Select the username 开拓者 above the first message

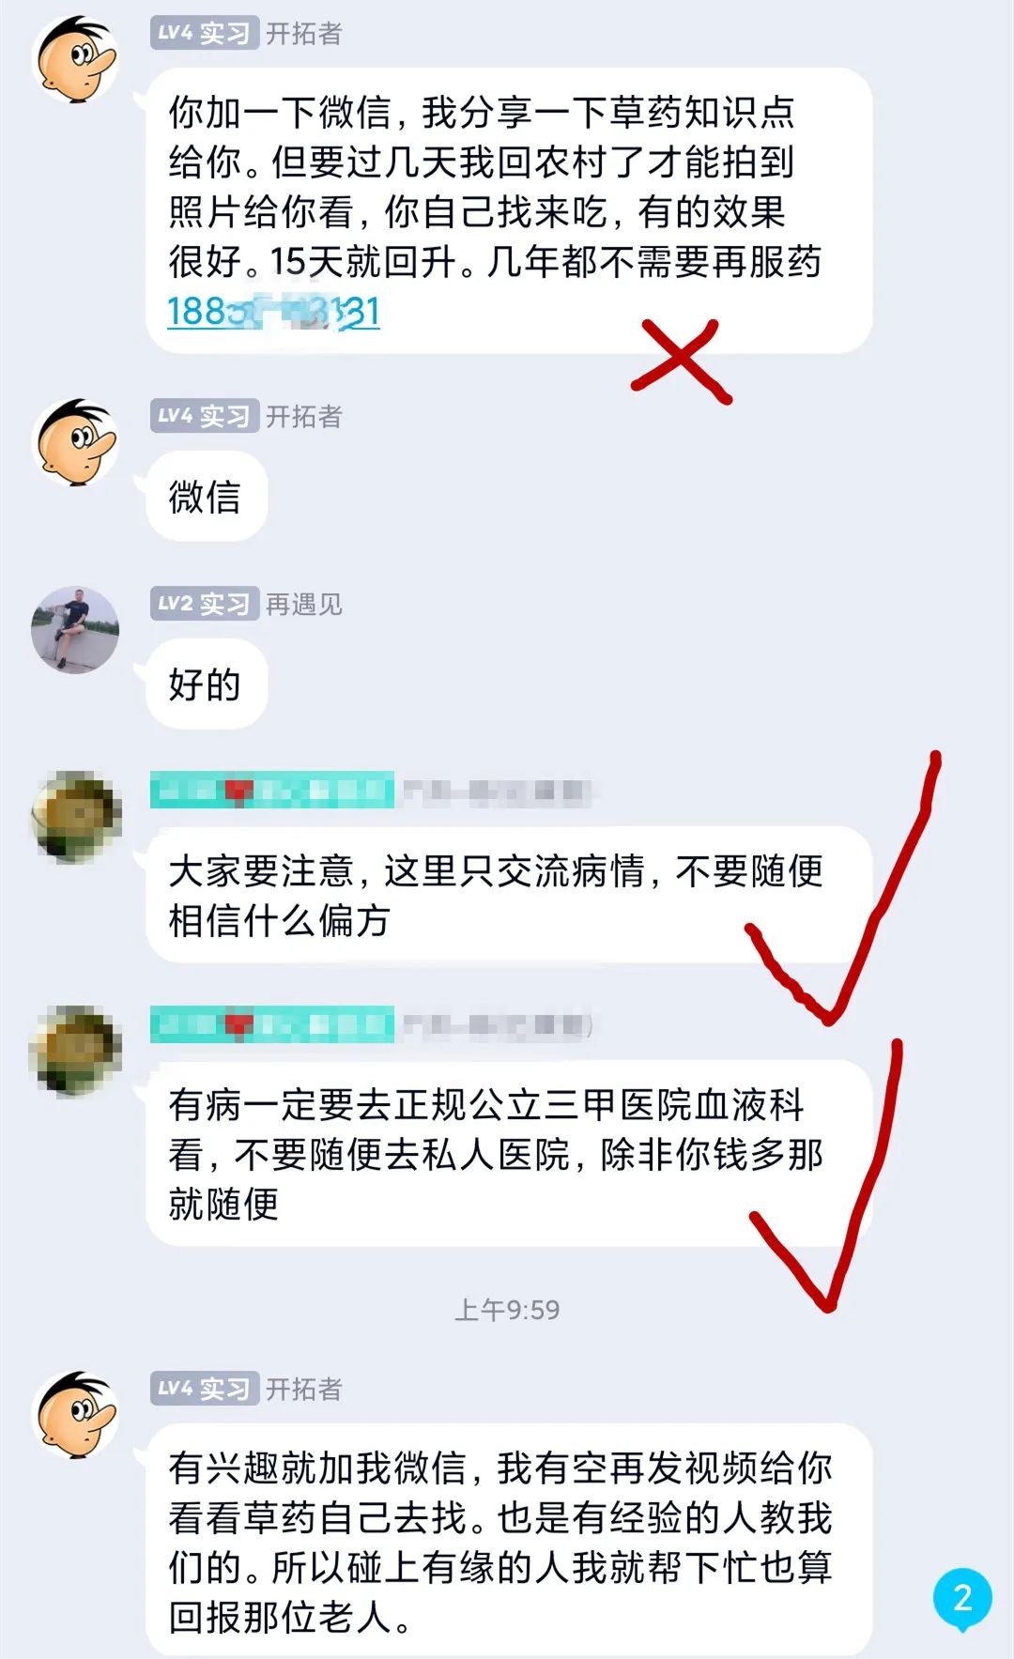pyautogui.click(x=304, y=34)
